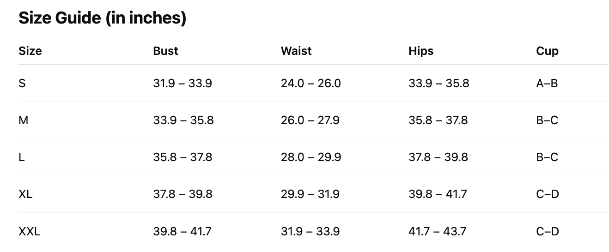Viewport: 609px width, 252px height.
Task: Click the XL size row label
Action: click(x=25, y=194)
